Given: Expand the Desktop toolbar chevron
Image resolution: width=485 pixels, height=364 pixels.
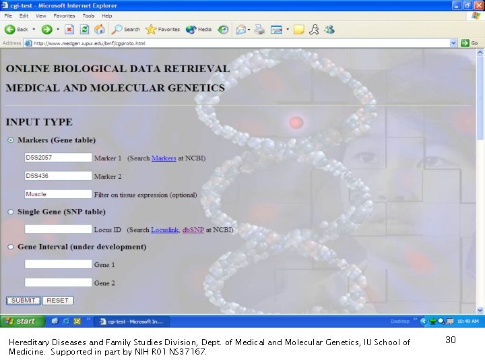Looking at the screenshot, I should 416,318.
